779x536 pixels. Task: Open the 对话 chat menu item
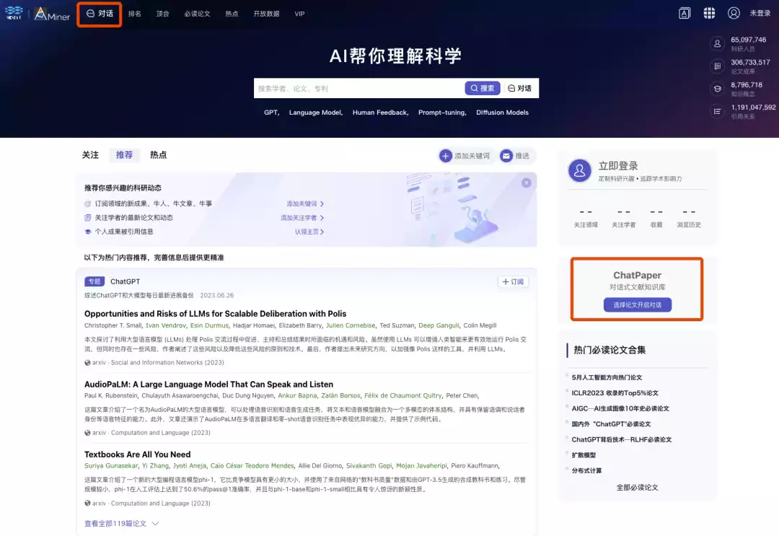click(100, 14)
